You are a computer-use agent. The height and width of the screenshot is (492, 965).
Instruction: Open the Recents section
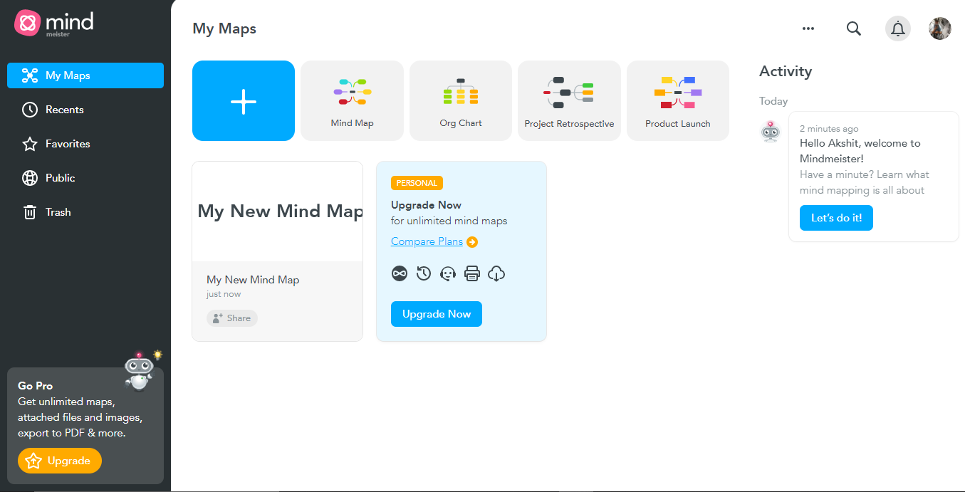[x=85, y=110]
